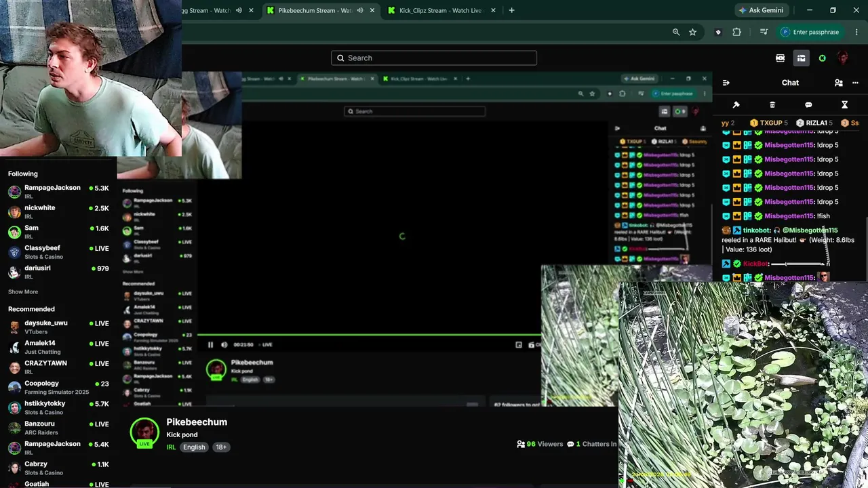Open RampageJackson with 5.4K viewers in Recommended
The image size is (868, 488).
pos(58,447)
